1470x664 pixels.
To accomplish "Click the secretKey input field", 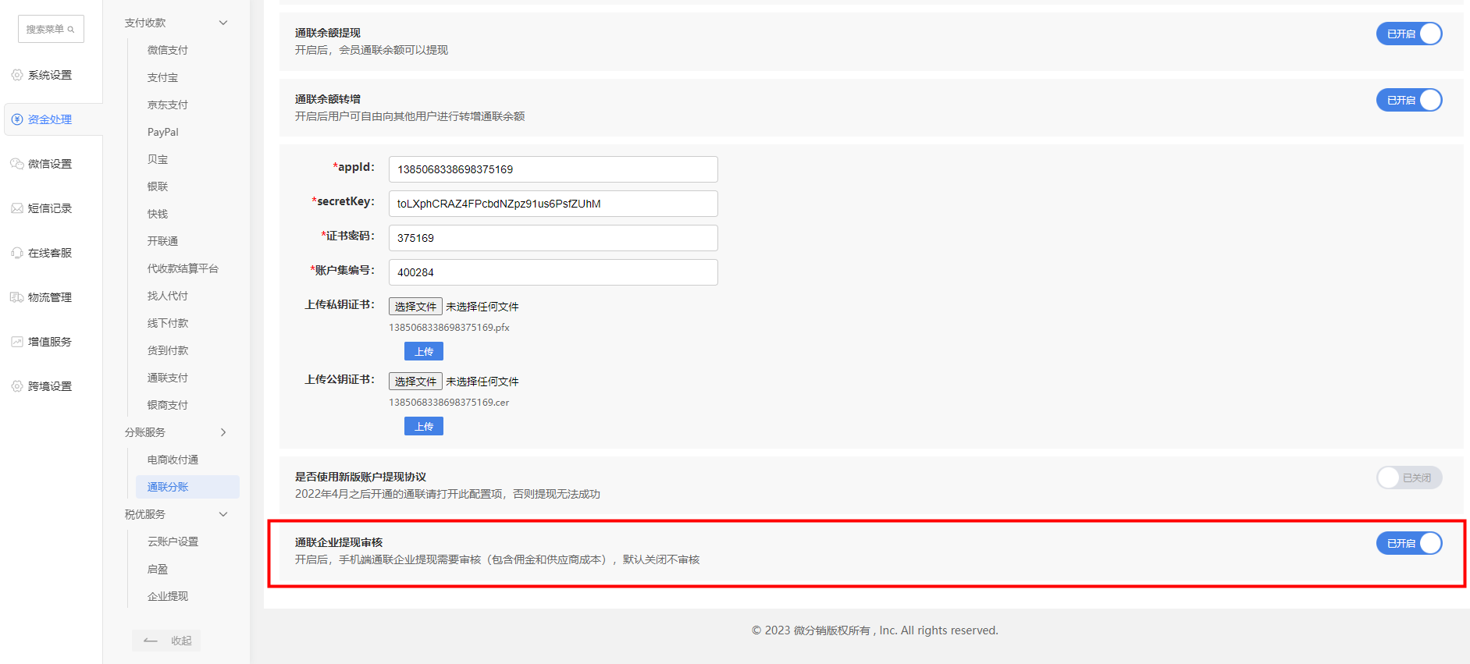I will (x=553, y=204).
